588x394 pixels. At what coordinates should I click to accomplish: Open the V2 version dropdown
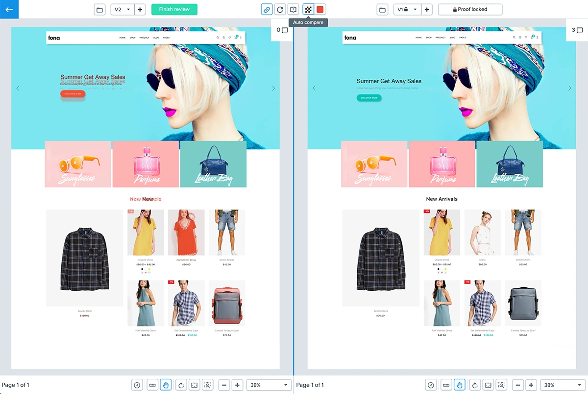pos(122,9)
